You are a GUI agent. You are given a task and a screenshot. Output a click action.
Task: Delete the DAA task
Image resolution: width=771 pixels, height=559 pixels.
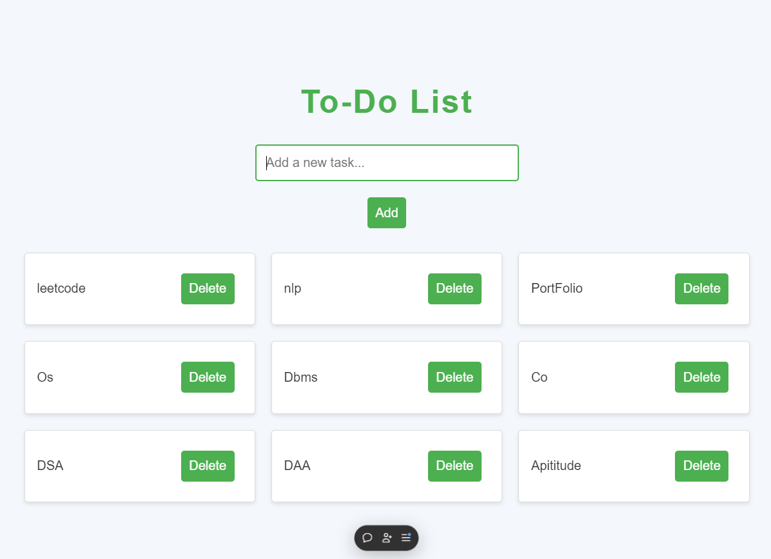tap(454, 466)
